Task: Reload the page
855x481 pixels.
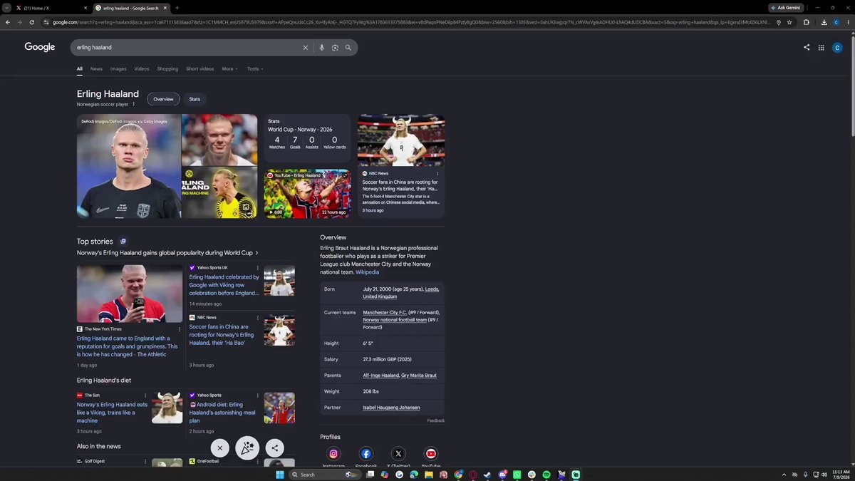Action: pos(31,22)
